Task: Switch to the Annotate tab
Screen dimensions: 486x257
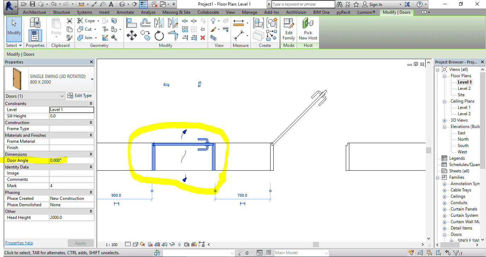Action: click(x=125, y=12)
